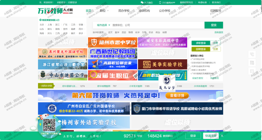Open 梅州市外语实验学校 banner
Screen dimensions: 262x140
tap(84, 122)
